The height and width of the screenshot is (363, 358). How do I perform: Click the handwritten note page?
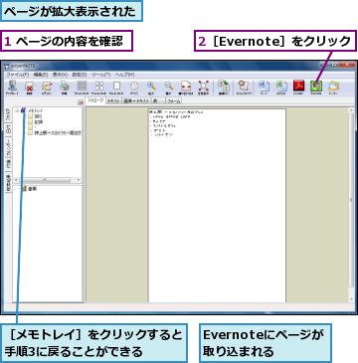pos(217,206)
